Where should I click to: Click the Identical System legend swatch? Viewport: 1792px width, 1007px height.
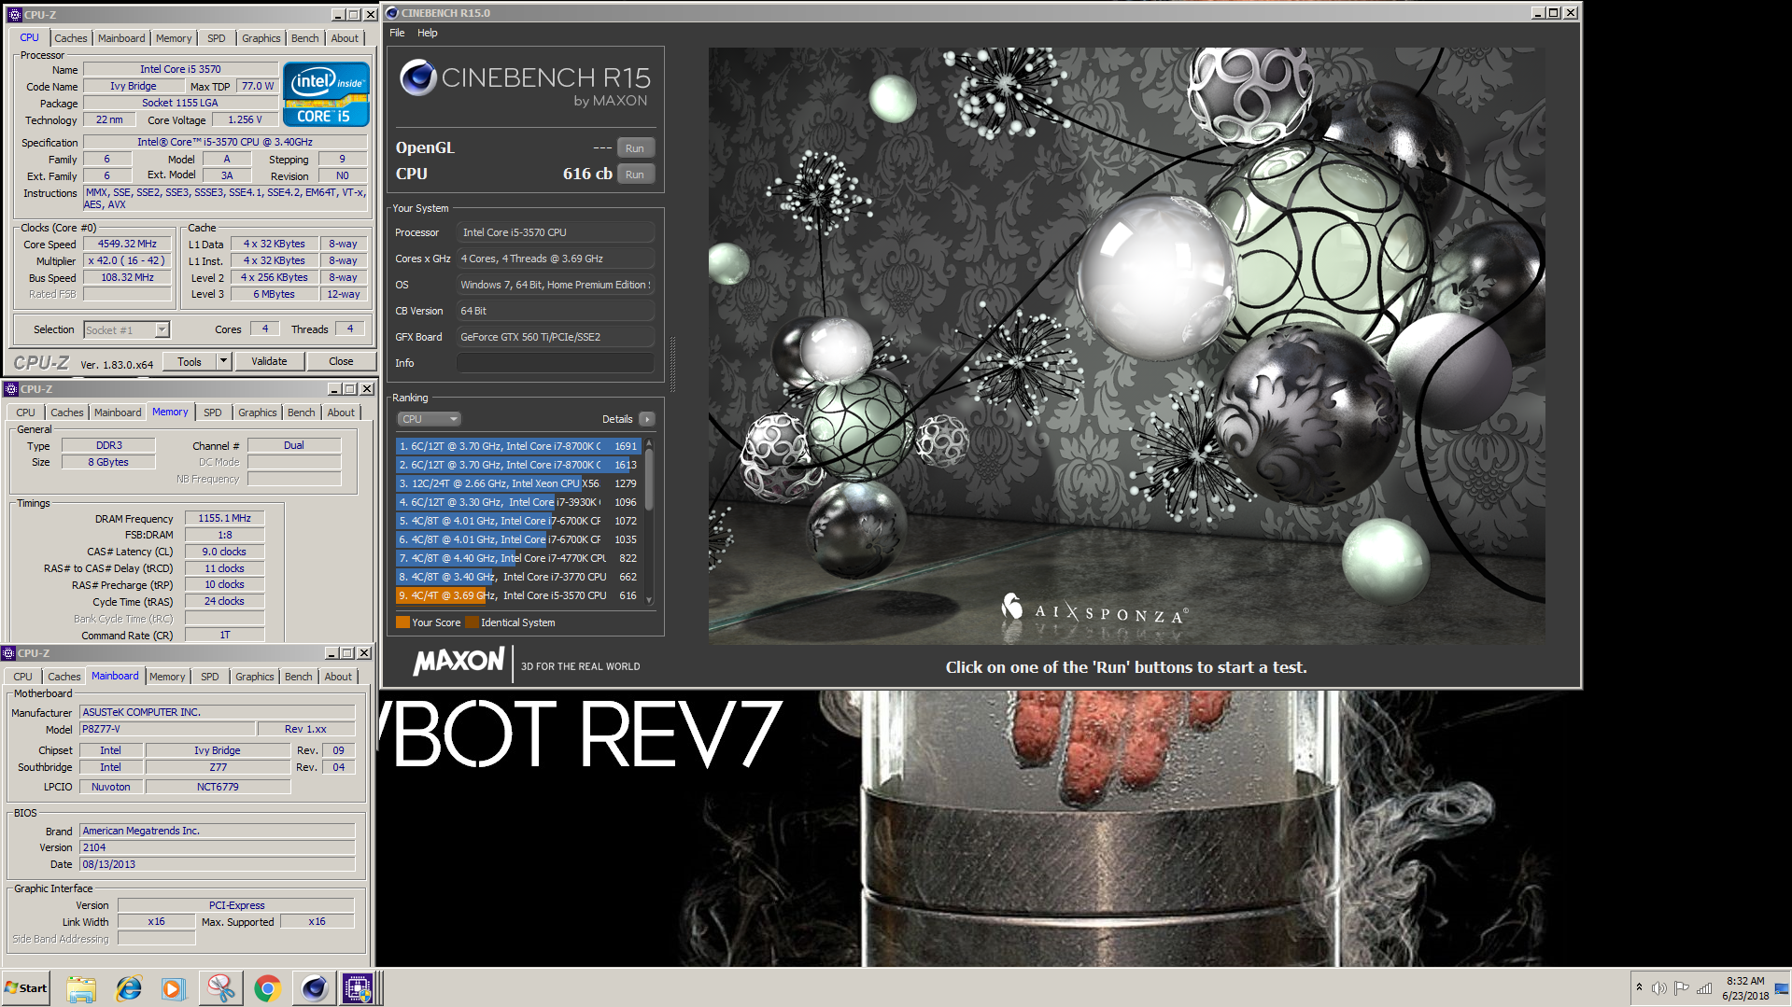point(472,622)
